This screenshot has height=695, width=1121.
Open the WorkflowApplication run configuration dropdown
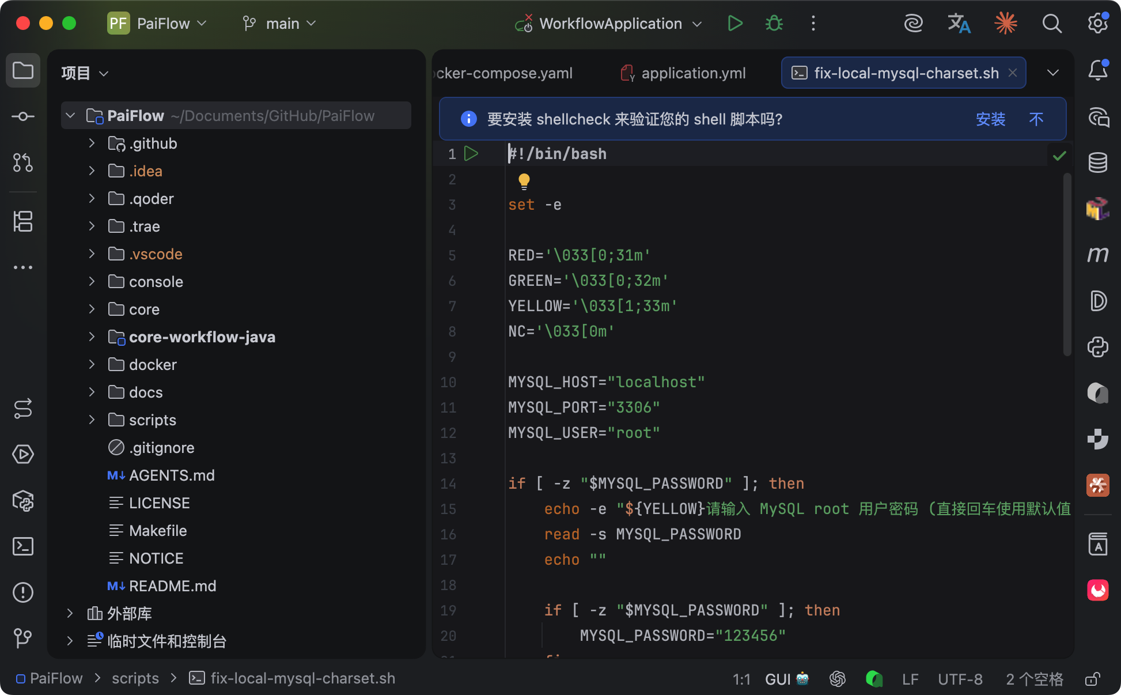(611, 24)
